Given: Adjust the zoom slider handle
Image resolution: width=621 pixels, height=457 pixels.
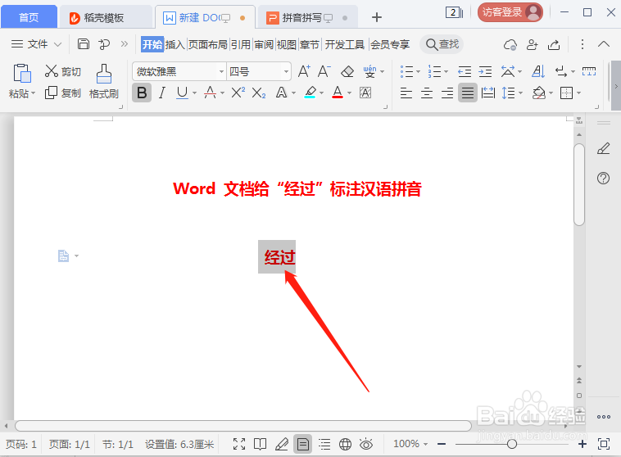Looking at the screenshot, I should [512, 444].
